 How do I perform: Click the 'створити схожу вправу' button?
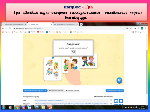[33, 91]
